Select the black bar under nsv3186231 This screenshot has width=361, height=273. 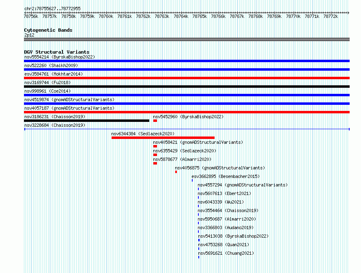[86, 121]
